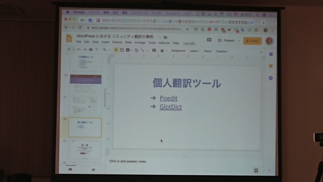Open the View menu
The height and width of the screenshot is (182, 323).
(95, 42)
